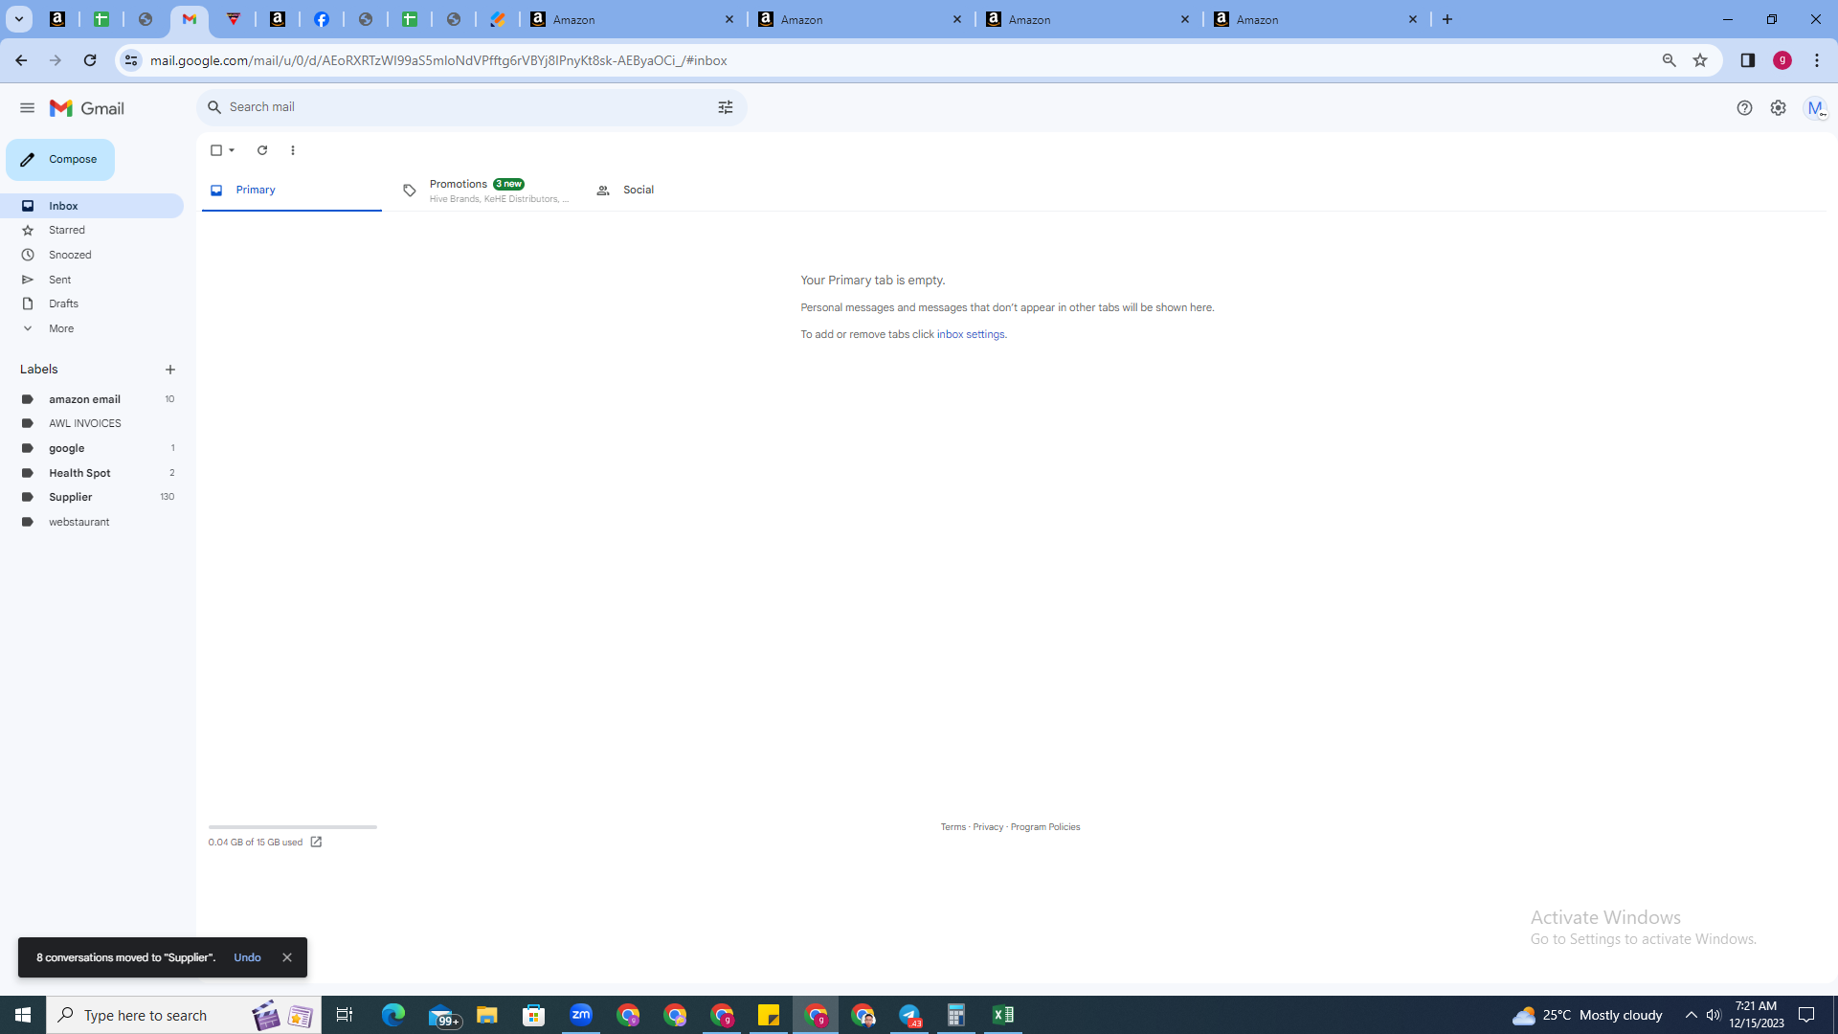This screenshot has height=1034, width=1838.
Task: Open storage management link icon
Action: (316, 843)
